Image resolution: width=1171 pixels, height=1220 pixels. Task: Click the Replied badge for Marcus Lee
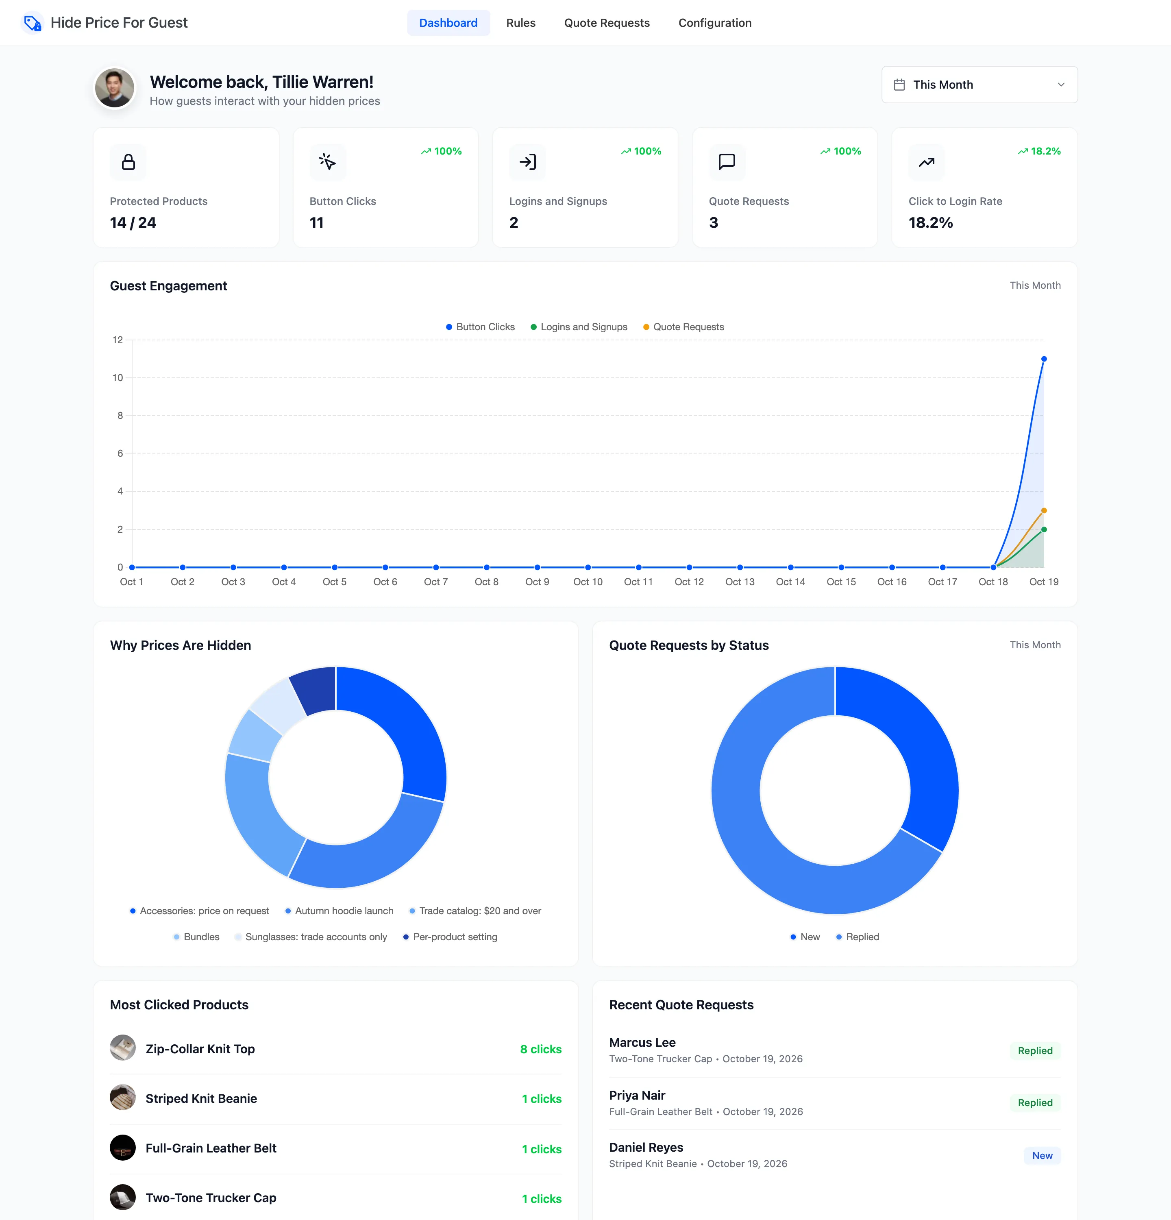tap(1035, 1051)
